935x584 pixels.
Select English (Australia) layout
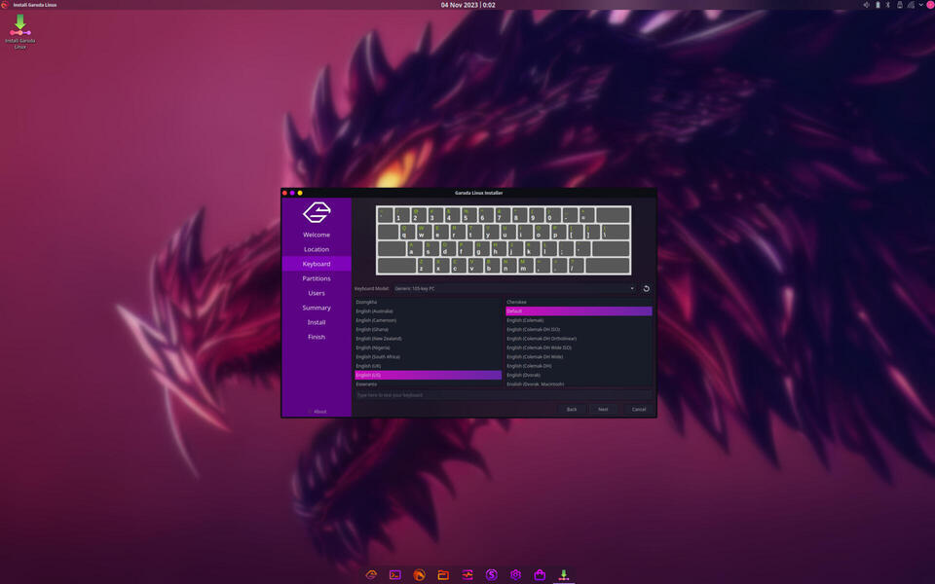pyautogui.click(x=429, y=311)
